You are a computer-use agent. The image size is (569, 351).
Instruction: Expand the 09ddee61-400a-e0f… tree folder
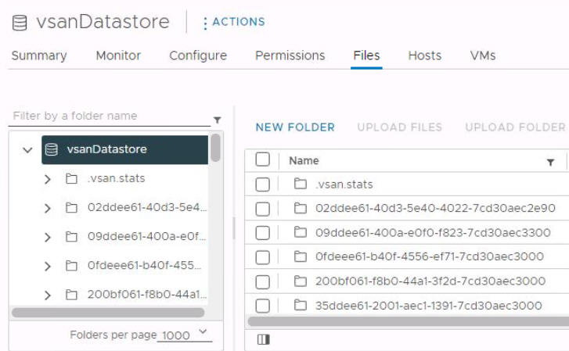[47, 237]
